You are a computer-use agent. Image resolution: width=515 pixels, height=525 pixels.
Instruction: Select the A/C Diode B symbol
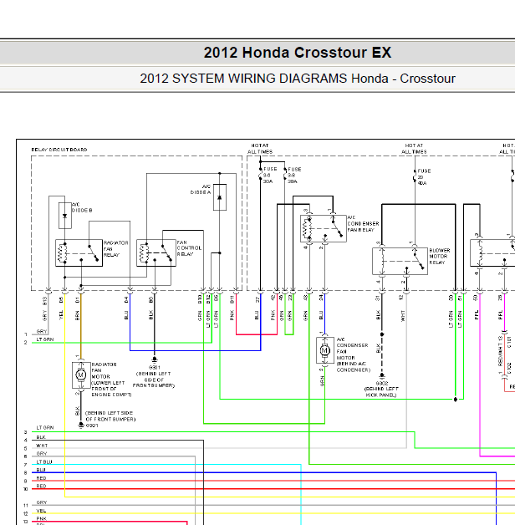click(65, 216)
